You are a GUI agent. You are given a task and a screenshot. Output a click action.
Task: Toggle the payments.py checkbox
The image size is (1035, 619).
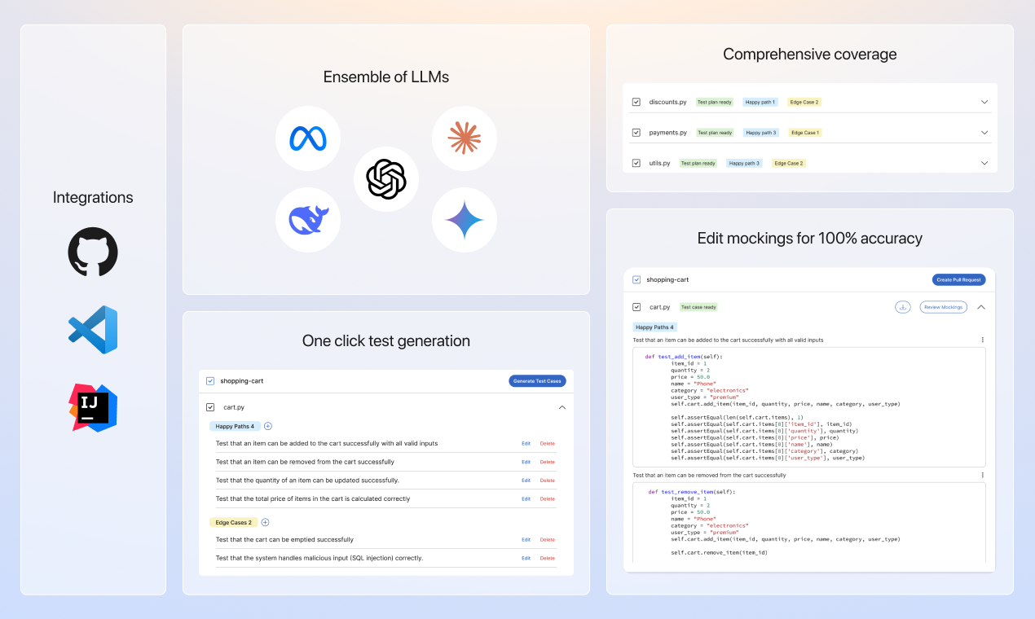click(x=636, y=132)
